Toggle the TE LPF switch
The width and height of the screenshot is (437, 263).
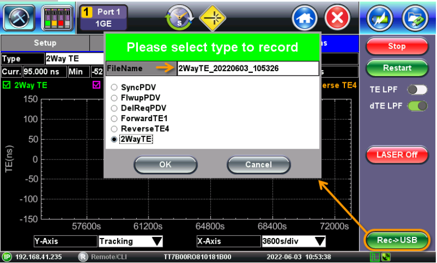417,90
